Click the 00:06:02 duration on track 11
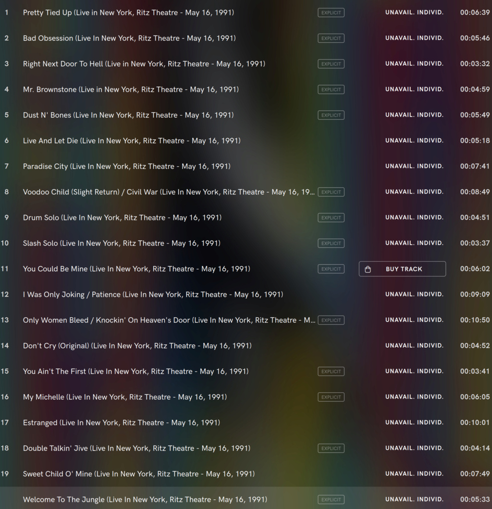 [475, 269]
